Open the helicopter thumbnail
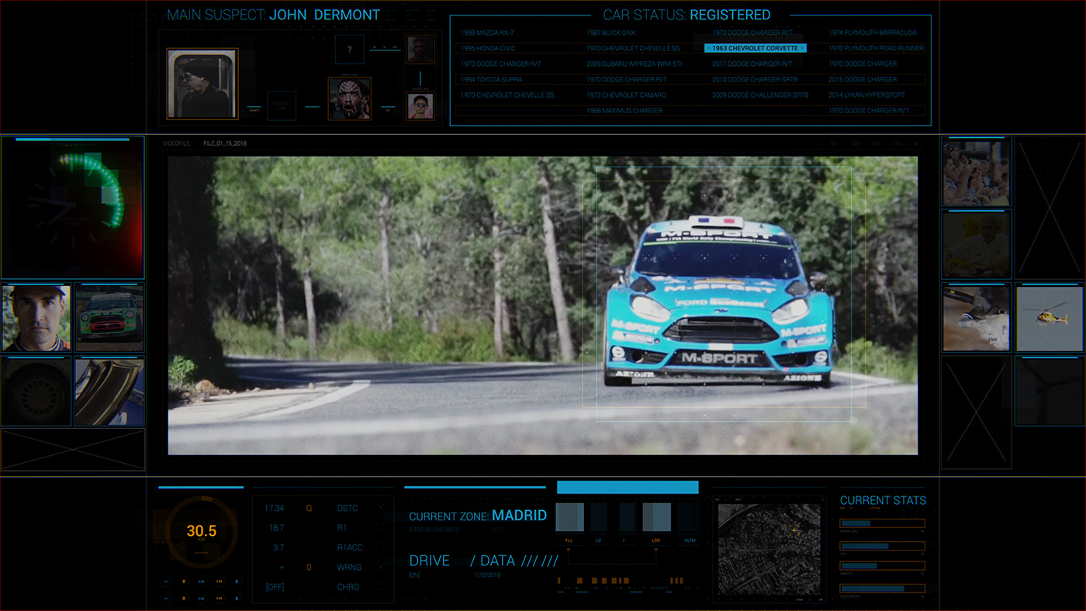 click(1050, 318)
